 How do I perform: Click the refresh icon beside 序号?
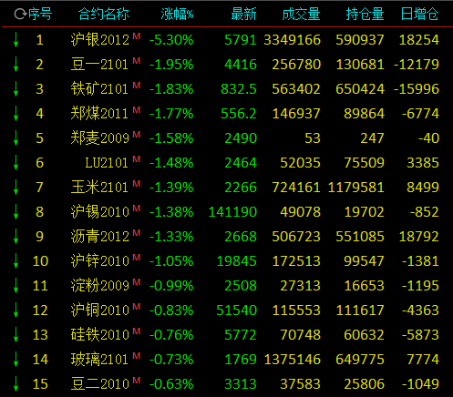(x=20, y=15)
